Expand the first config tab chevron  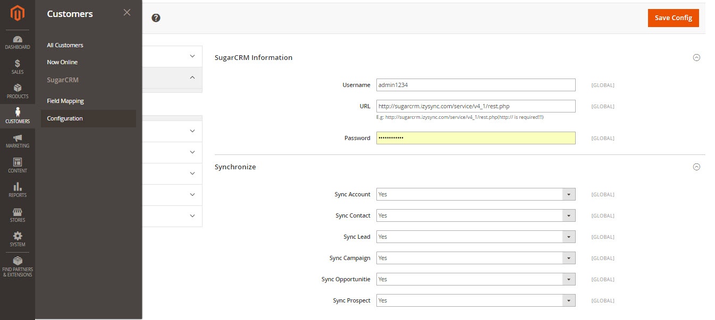[192, 56]
